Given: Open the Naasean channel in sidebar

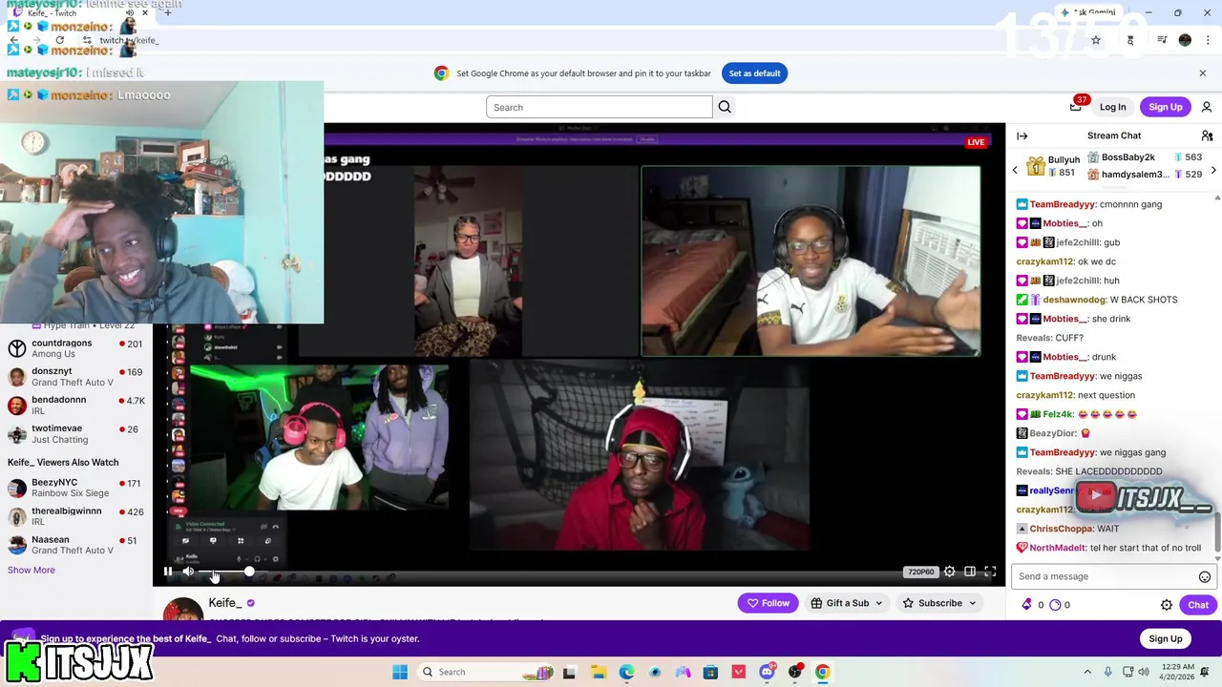Looking at the screenshot, I should coord(76,545).
